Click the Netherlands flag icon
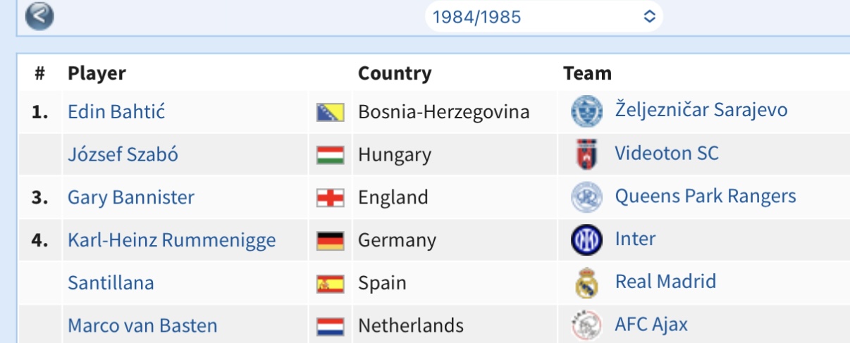This screenshot has width=850, height=343. click(330, 327)
